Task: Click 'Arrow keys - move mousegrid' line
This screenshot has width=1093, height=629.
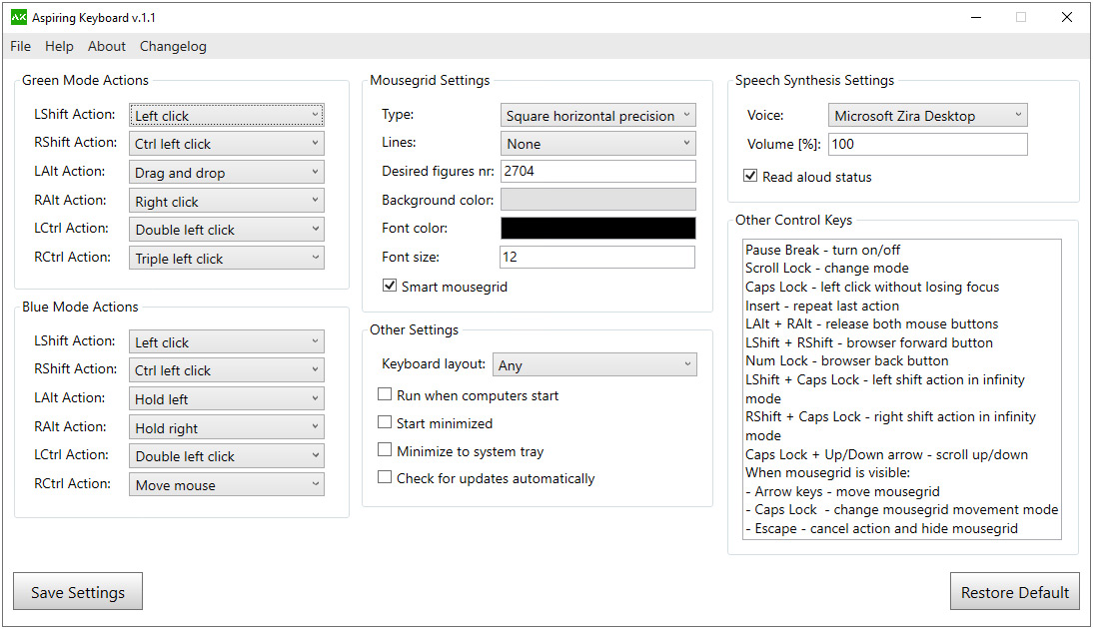Action: click(x=843, y=492)
